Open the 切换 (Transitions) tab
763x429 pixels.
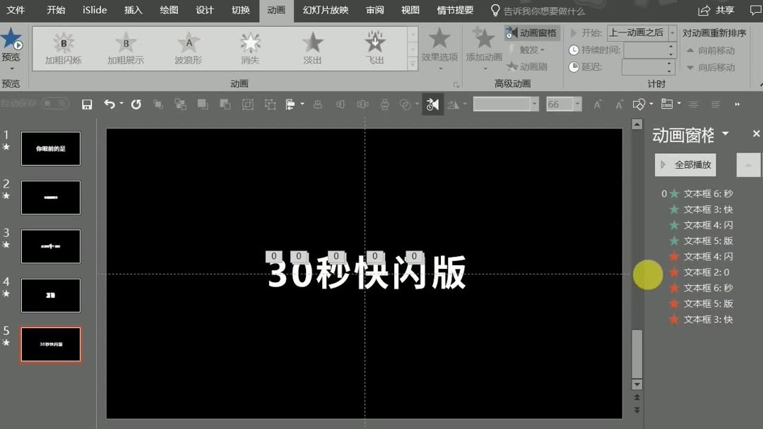tap(239, 10)
